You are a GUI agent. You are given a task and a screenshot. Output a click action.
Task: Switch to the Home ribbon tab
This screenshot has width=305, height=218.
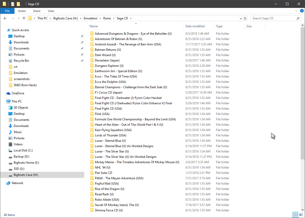click(22, 11)
